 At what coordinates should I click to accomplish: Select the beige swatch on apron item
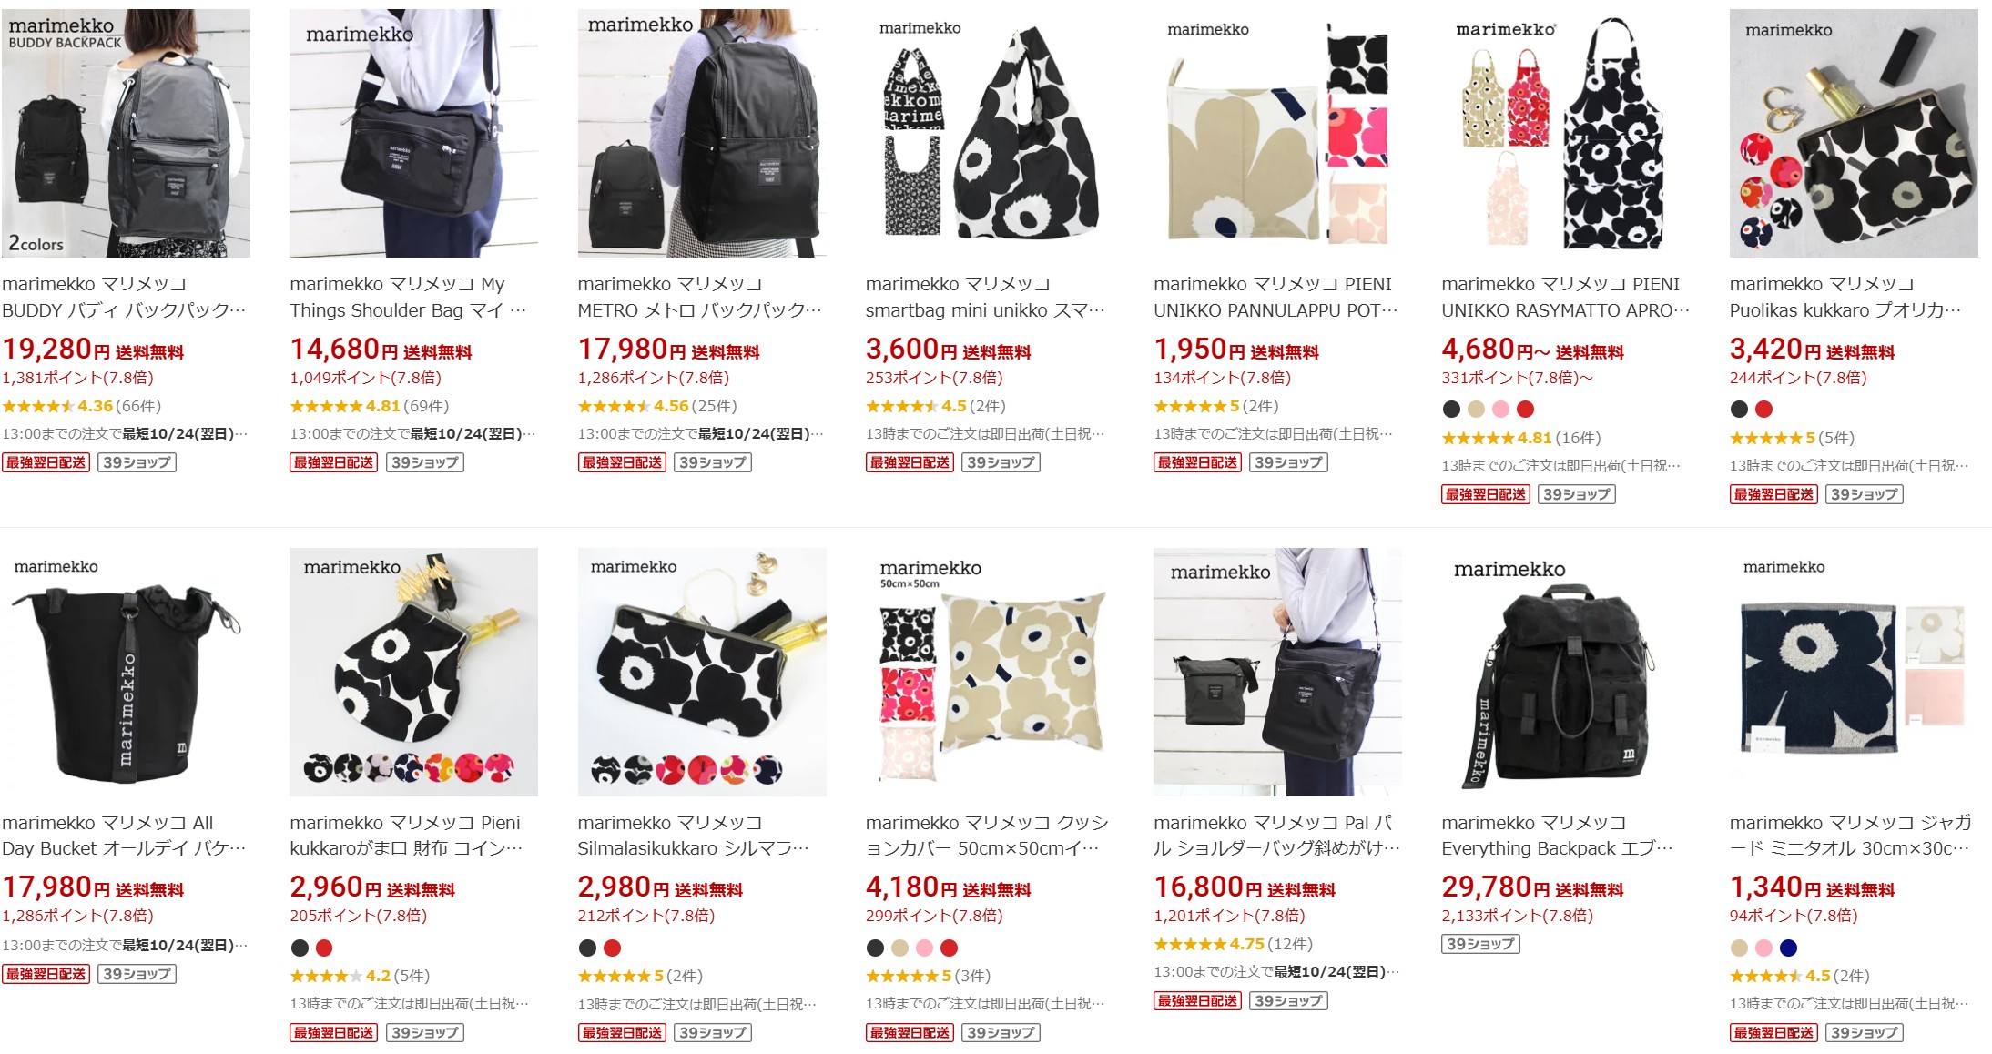1477,410
